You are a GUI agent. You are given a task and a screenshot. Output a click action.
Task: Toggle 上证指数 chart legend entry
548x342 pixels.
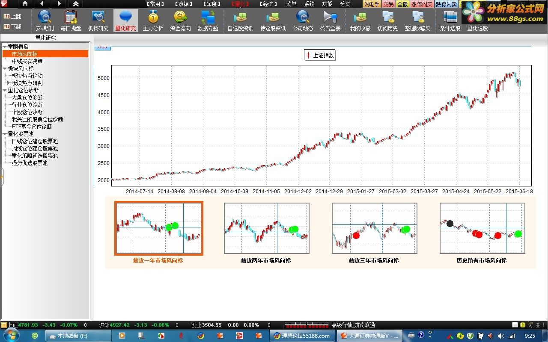pos(319,55)
